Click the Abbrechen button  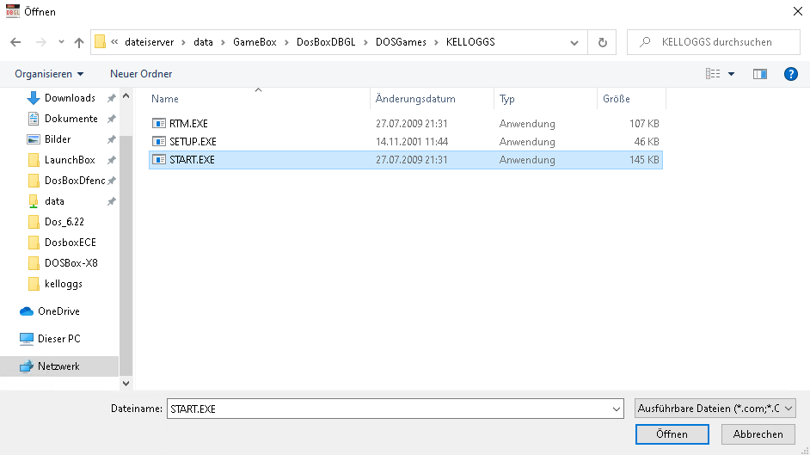tap(758, 434)
